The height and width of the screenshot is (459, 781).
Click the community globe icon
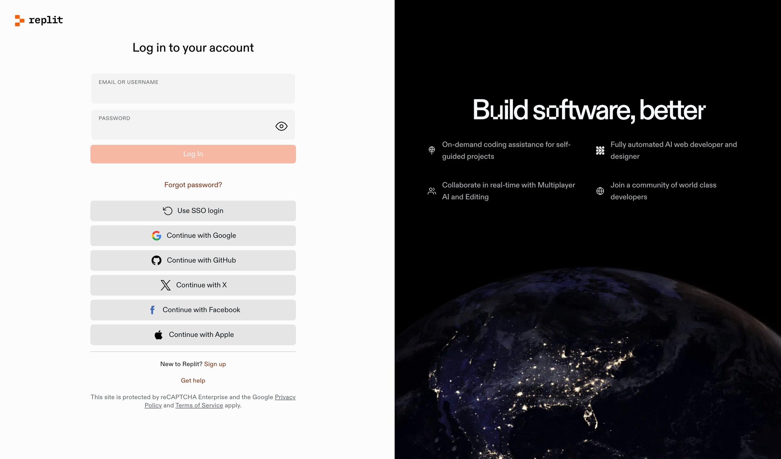600,191
